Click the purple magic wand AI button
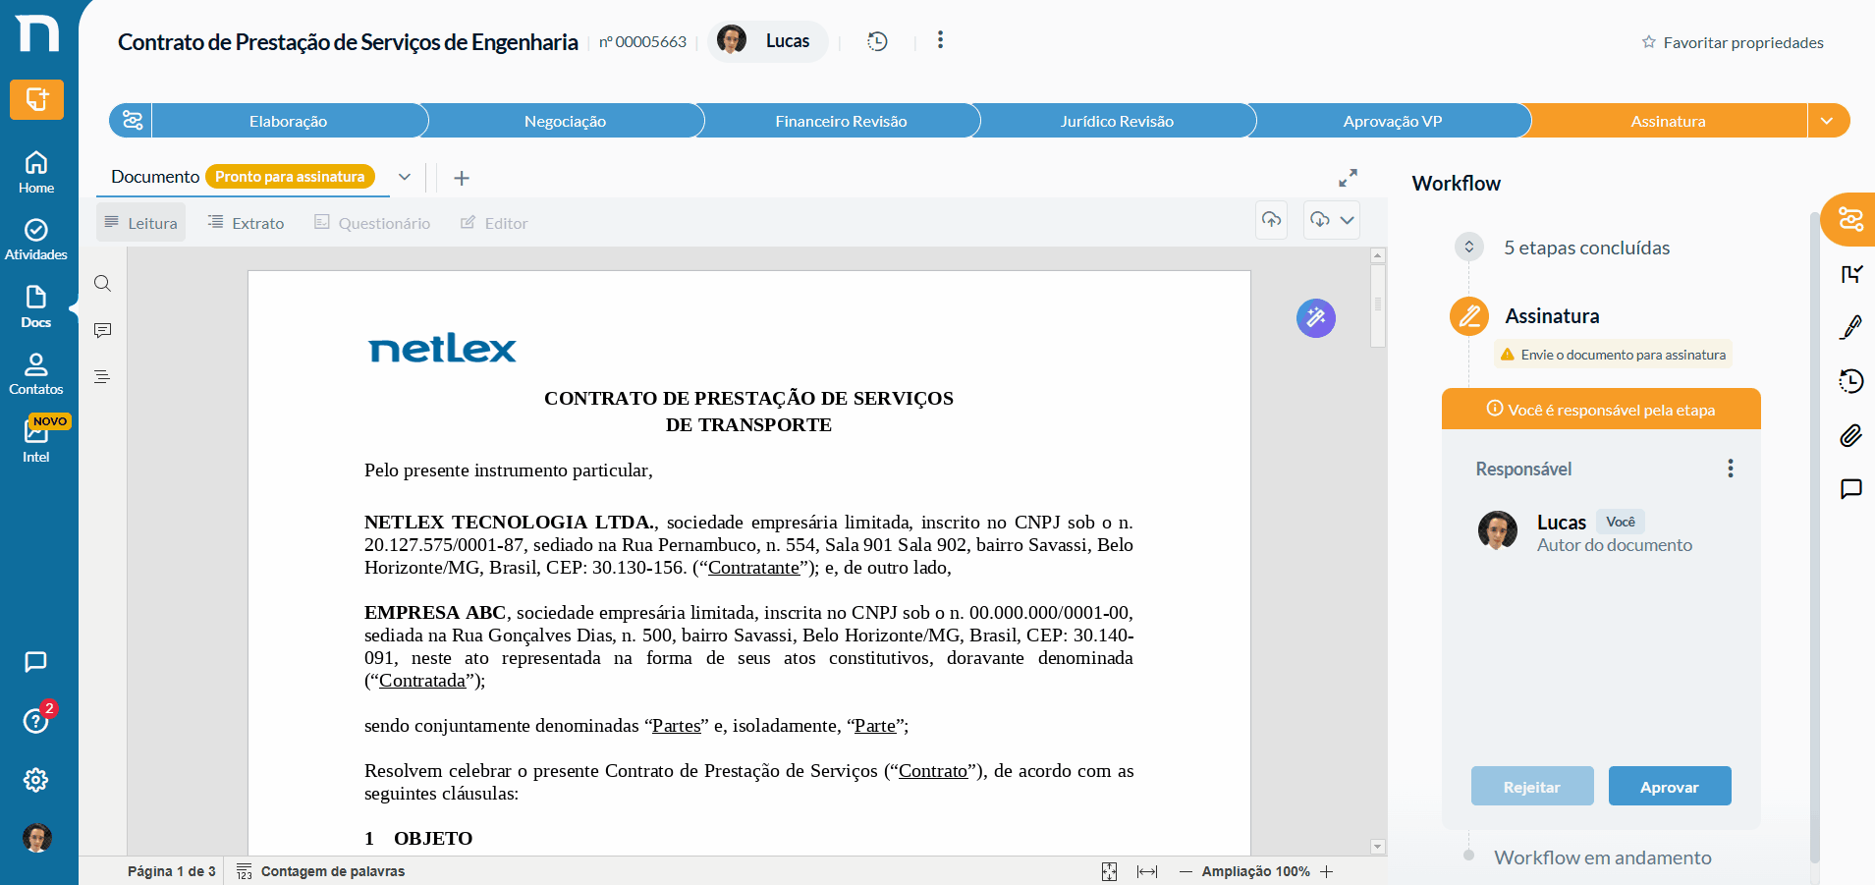This screenshot has height=885, width=1875. 1316,318
